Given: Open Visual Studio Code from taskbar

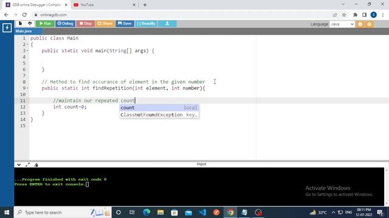Looking at the screenshot, I should point(202,213).
